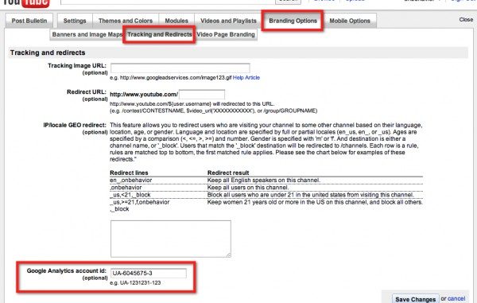The image size is (477, 303).
Task: Open Banners and Image Maps sub-tab
Action: (87, 35)
